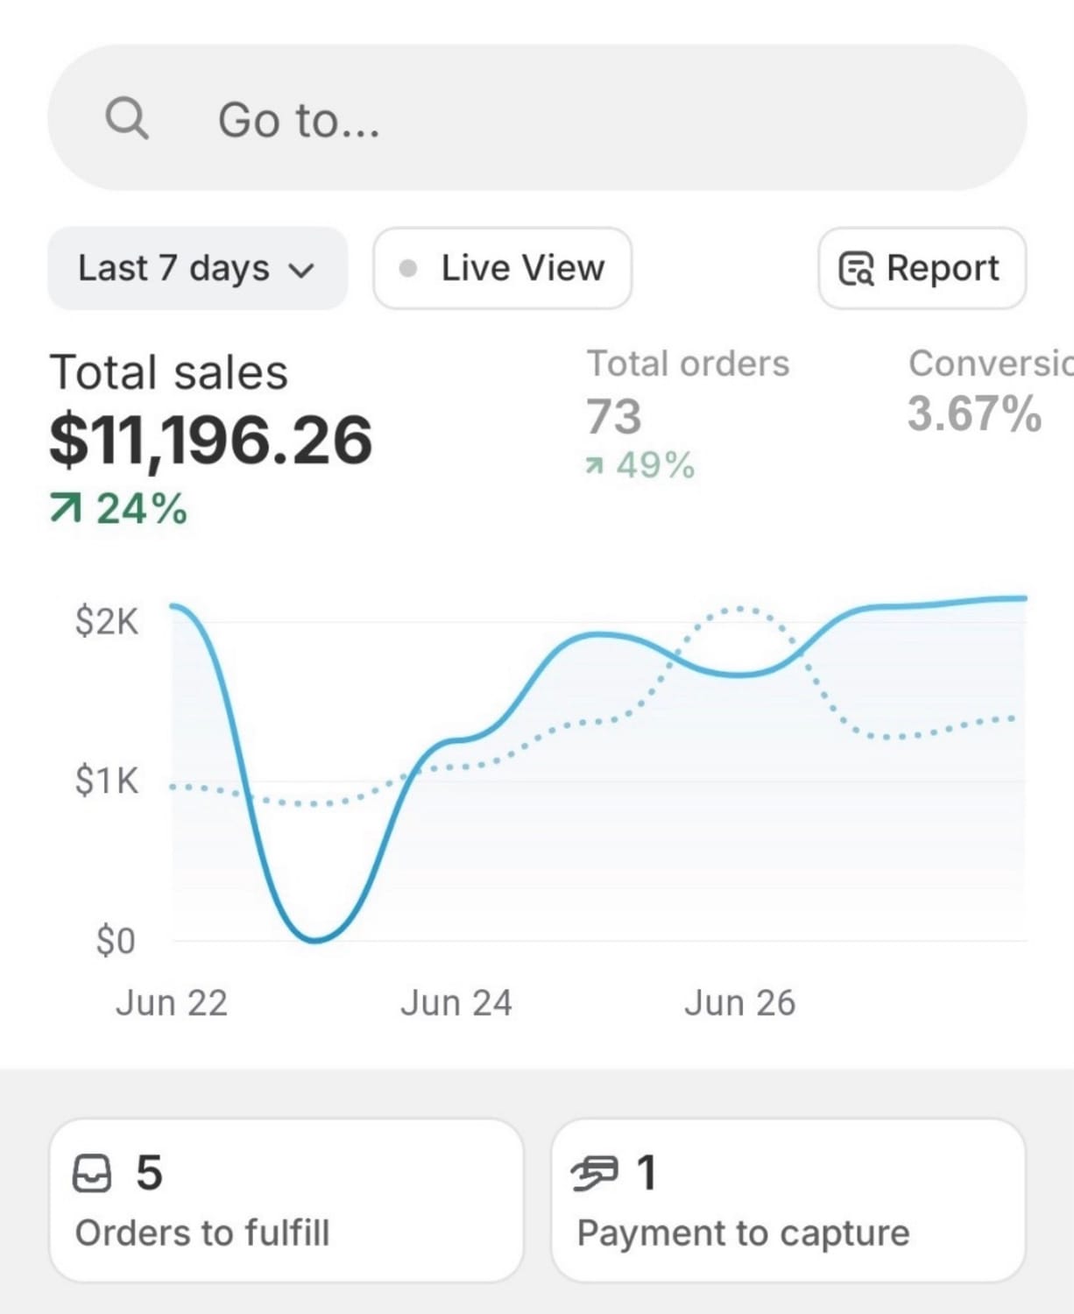Click the orders inbox tray icon
This screenshot has width=1074, height=1314.
pyautogui.click(x=92, y=1174)
